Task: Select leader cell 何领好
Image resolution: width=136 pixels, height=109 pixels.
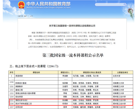Action: [65, 104]
